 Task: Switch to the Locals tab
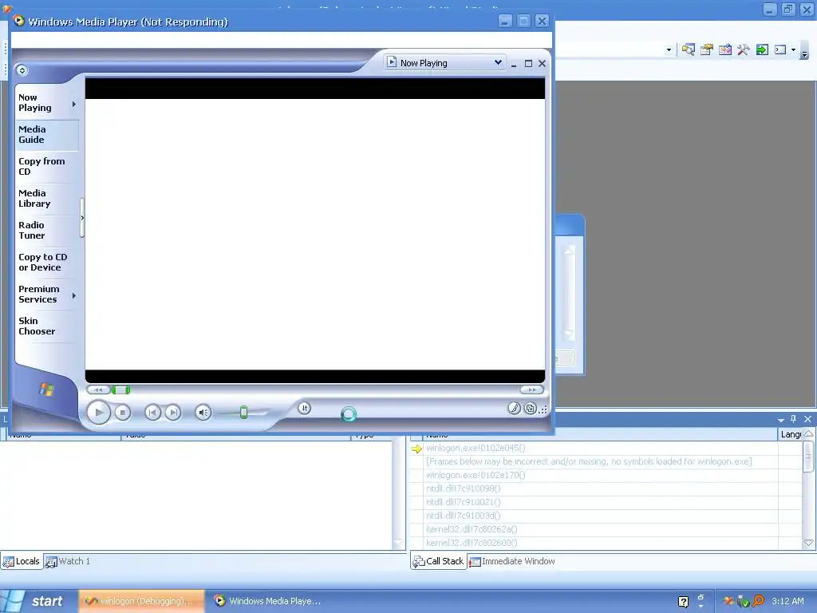(x=22, y=561)
